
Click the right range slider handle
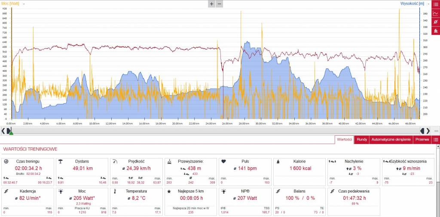tap(422, 131)
